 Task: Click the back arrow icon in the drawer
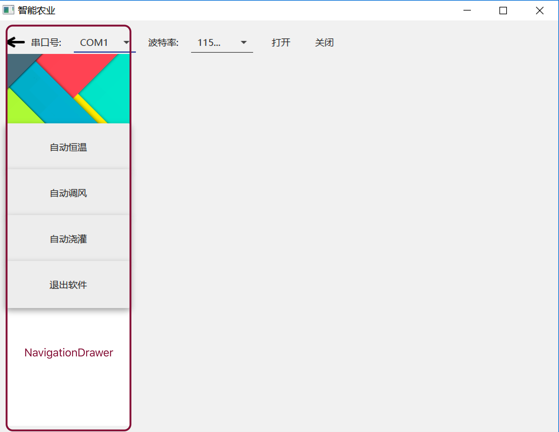(x=15, y=42)
